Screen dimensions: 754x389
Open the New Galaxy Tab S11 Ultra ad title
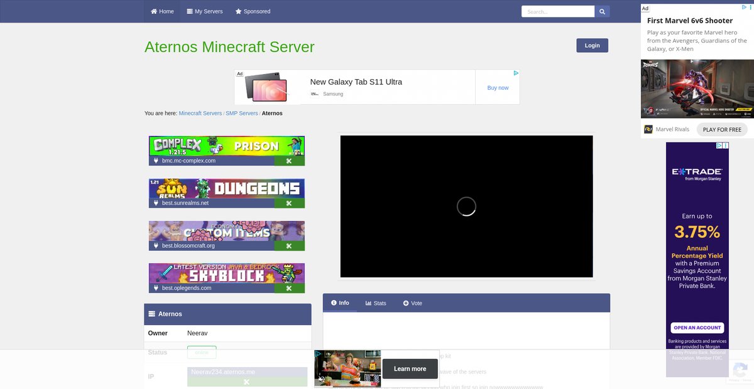(x=356, y=82)
